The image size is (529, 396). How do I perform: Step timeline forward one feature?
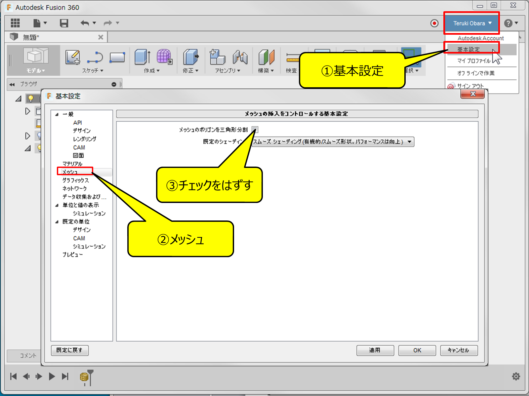39,376
